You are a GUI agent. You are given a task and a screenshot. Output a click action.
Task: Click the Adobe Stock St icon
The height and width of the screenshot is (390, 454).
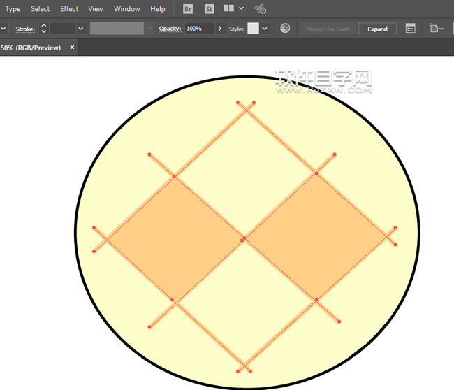[x=210, y=9]
